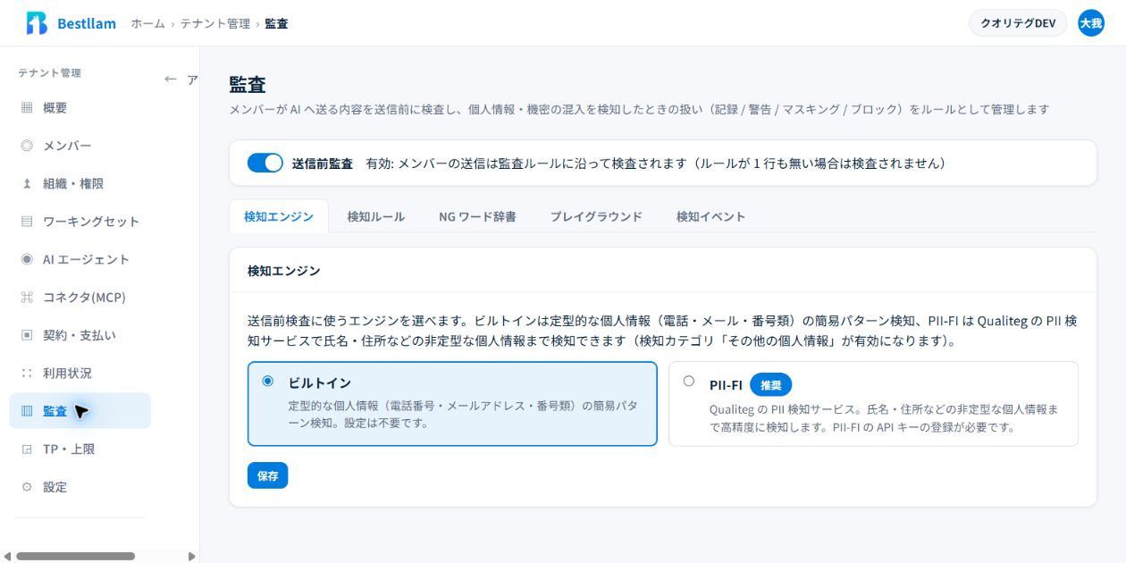Image resolution: width=1126 pixels, height=563 pixels.
Task: Open 利用状況 in the sidebar
Action: (x=80, y=374)
